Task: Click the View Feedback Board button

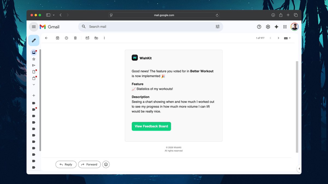Action: [x=151, y=126]
